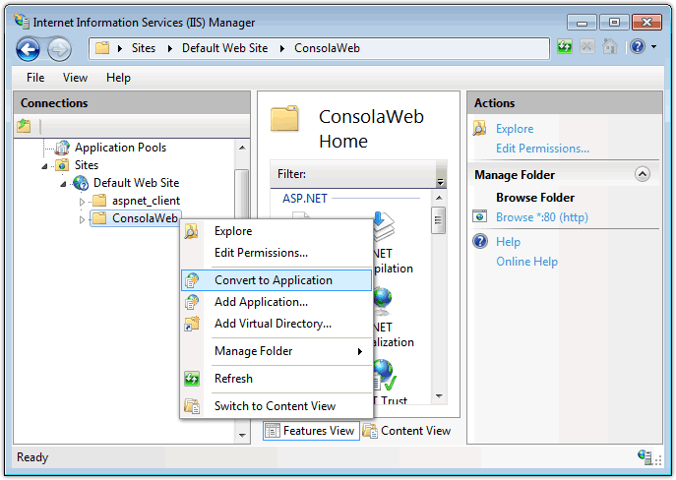Click the features list scroll down arrow
Screen dimensions: 676x480
(439, 396)
